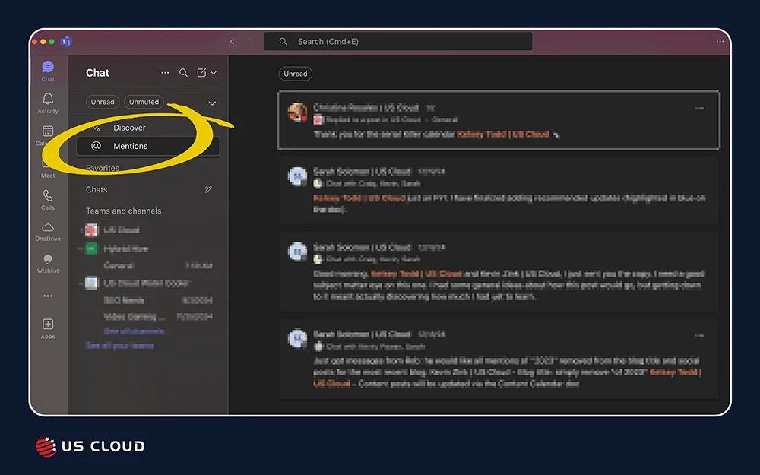Open more options on Christina Rosales message
The image size is (760, 475).
[x=699, y=109]
